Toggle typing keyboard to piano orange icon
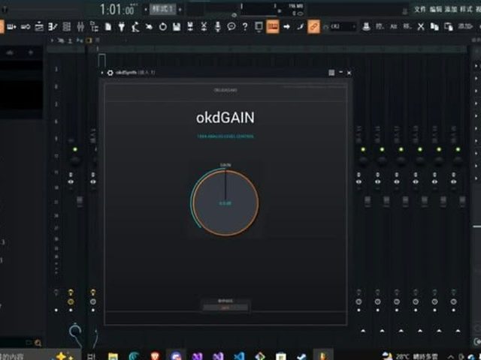The image size is (481, 360). click(272, 27)
